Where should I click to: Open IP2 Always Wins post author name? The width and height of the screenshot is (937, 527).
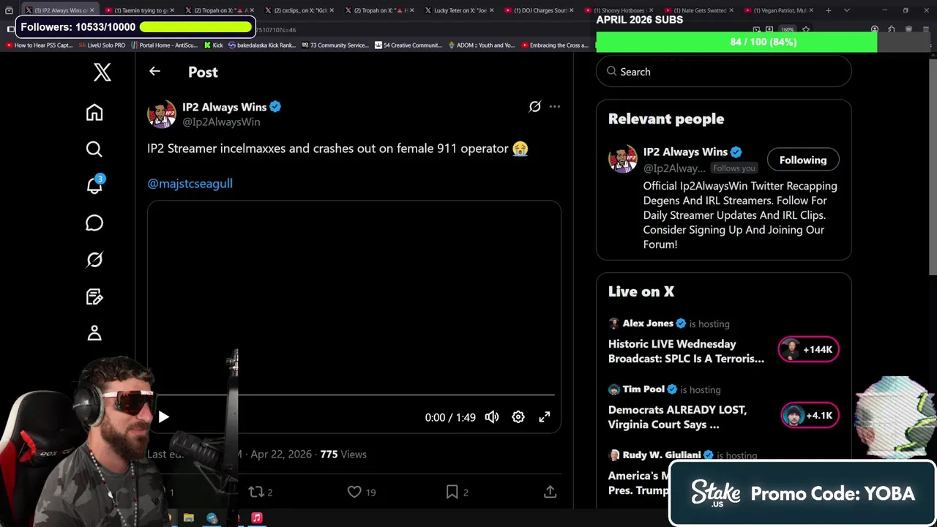(x=224, y=107)
